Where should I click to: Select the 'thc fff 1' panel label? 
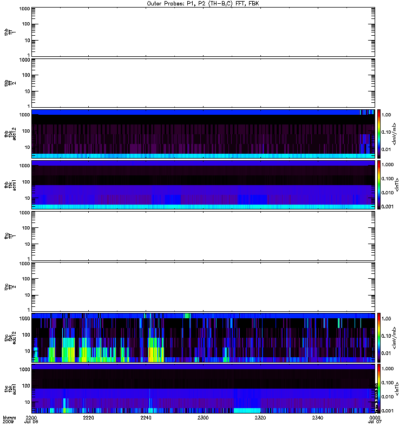click(10, 236)
